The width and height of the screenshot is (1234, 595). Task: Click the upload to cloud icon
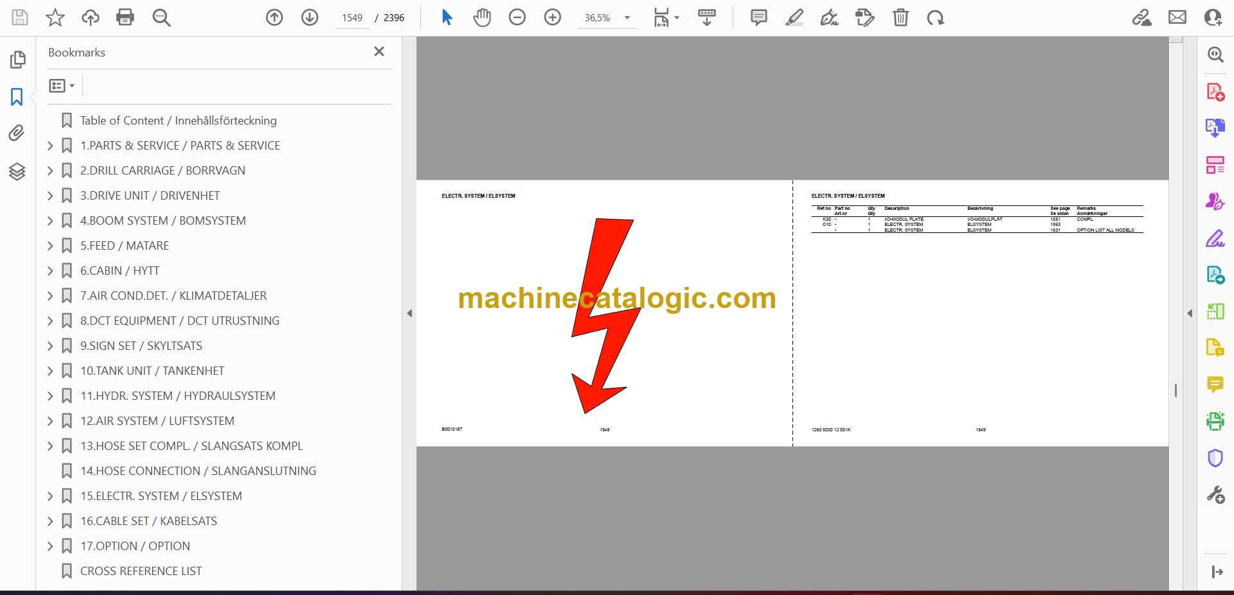coord(90,17)
